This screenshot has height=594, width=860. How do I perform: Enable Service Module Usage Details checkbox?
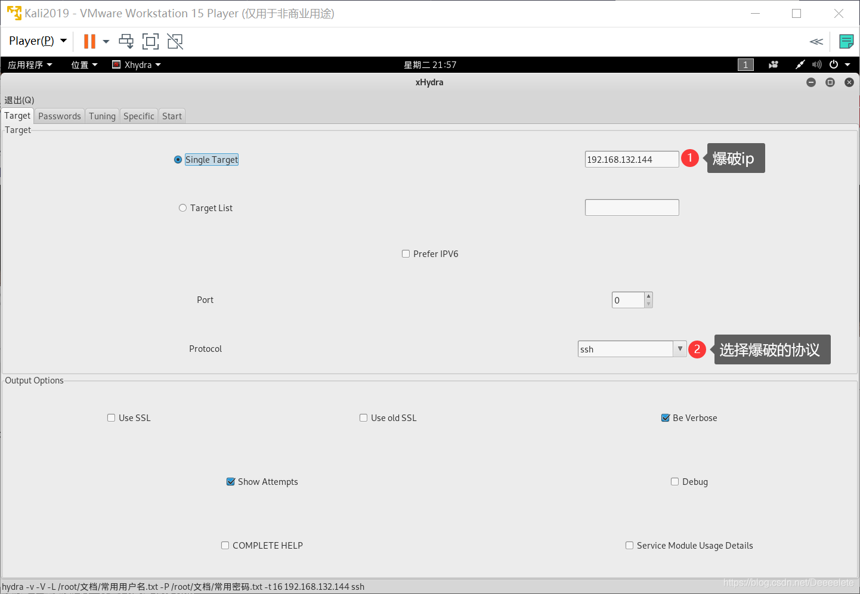coord(629,546)
